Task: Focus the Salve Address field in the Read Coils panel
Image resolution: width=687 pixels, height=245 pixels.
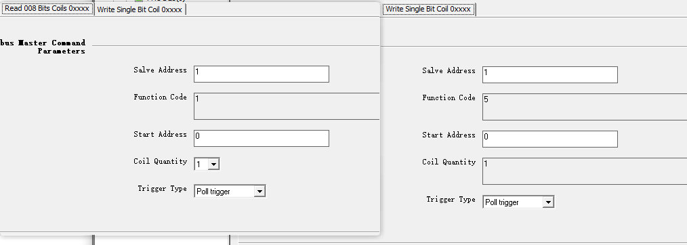Action: point(262,74)
